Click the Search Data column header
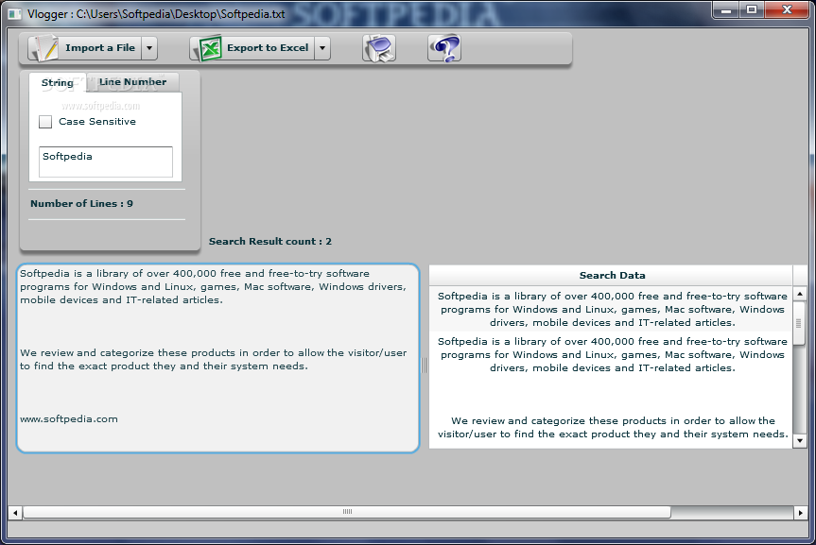 click(x=612, y=276)
